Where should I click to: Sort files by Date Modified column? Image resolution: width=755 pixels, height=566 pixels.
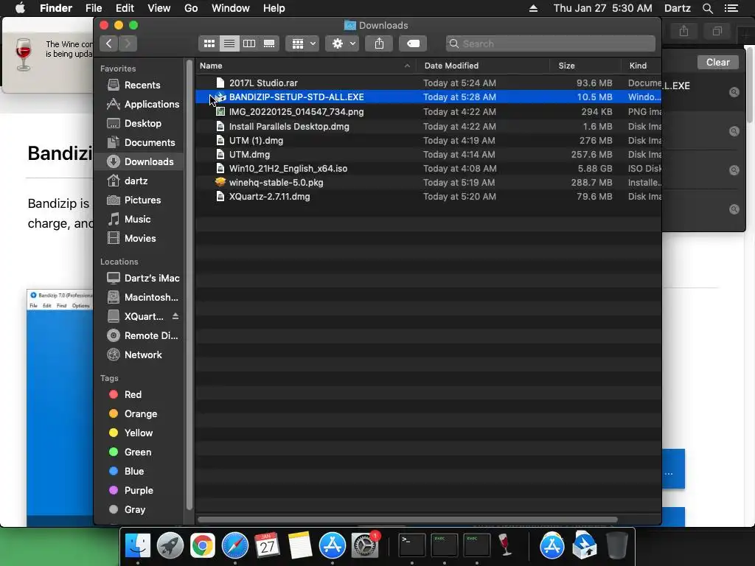pyautogui.click(x=483, y=66)
